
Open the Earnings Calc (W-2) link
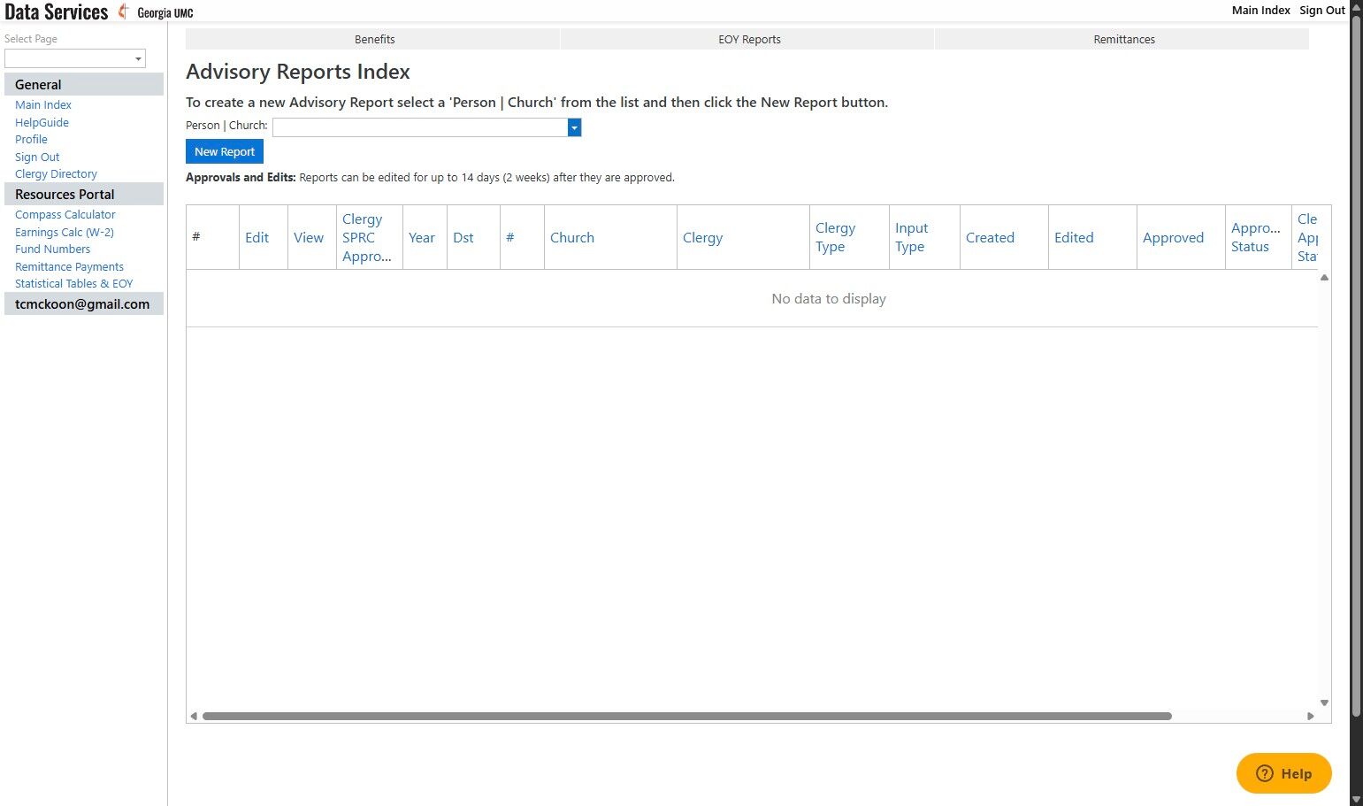click(65, 232)
